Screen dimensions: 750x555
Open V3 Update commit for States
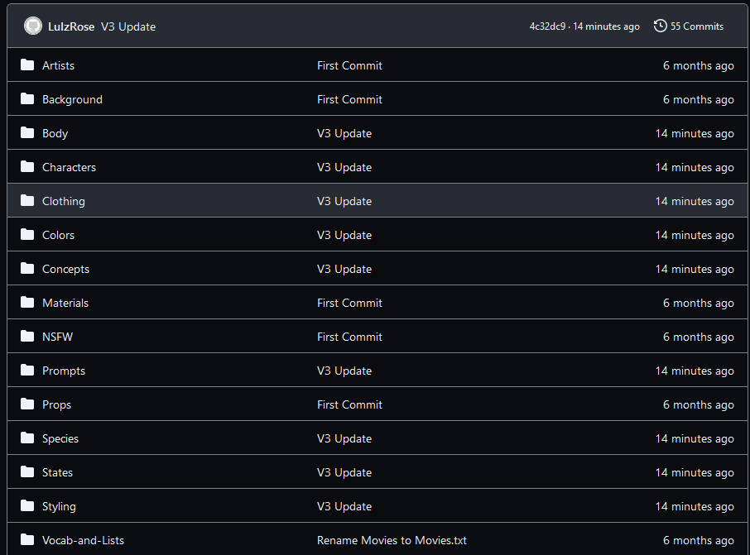pos(344,472)
